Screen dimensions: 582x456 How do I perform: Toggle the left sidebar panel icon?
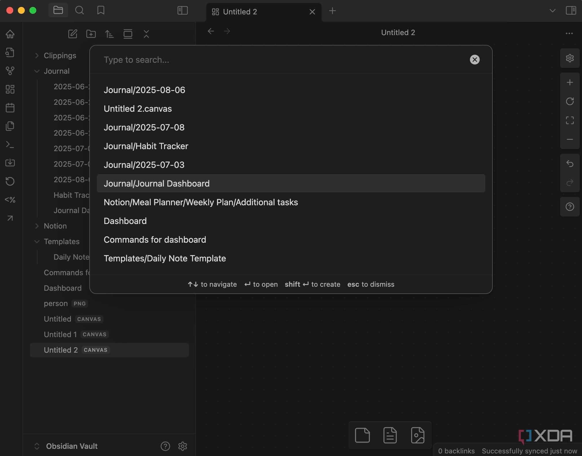182,11
